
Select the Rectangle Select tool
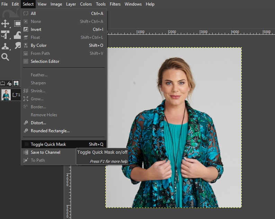(x=17, y=24)
